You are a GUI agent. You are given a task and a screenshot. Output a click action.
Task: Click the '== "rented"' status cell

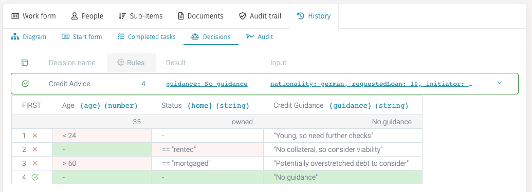coord(207,149)
